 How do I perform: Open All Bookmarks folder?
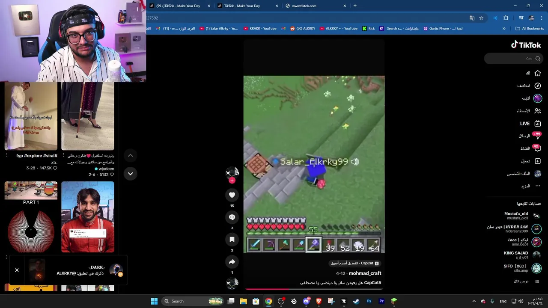tap(530, 29)
